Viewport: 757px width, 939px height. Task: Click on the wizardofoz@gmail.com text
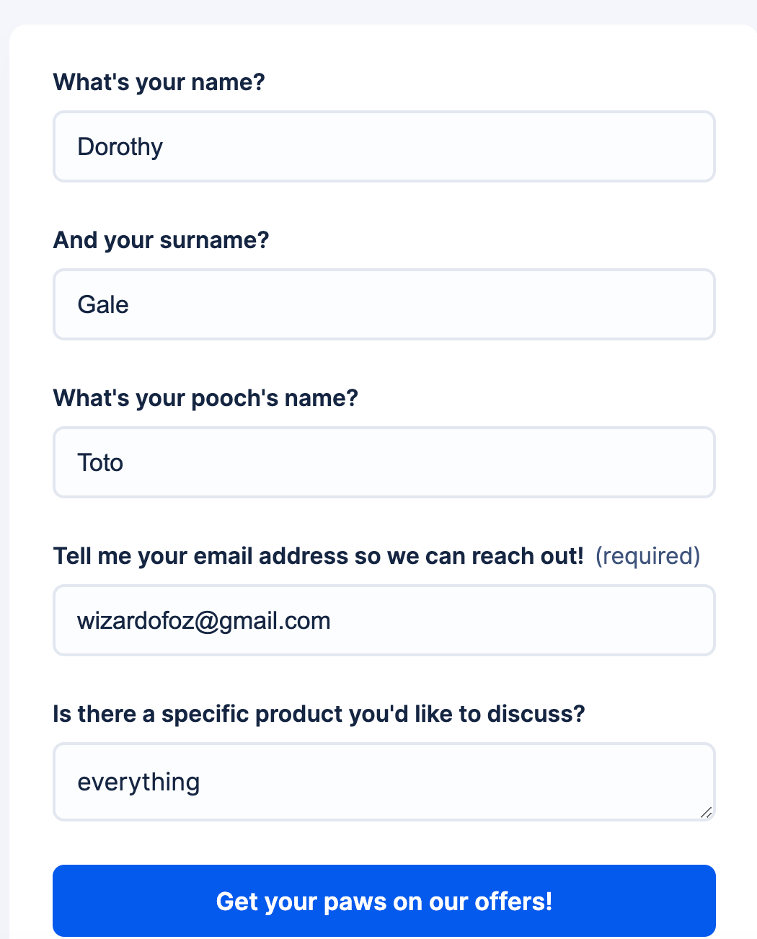[203, 621]
